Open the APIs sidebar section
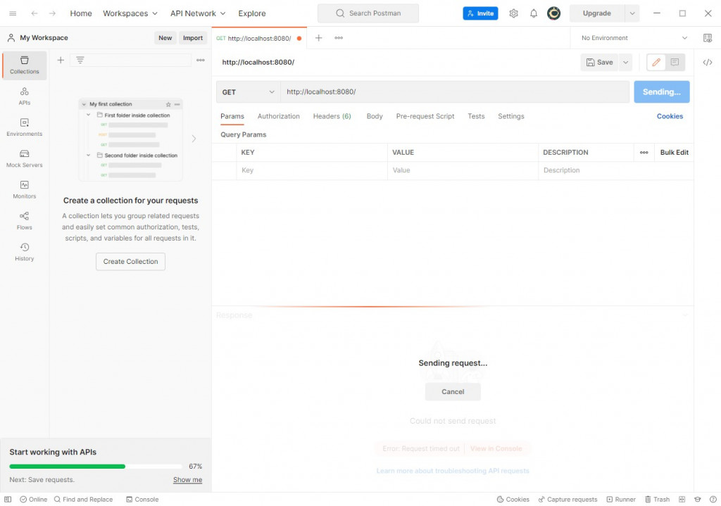Viewport: 721px width, 506px height. (x=25, y=96)
